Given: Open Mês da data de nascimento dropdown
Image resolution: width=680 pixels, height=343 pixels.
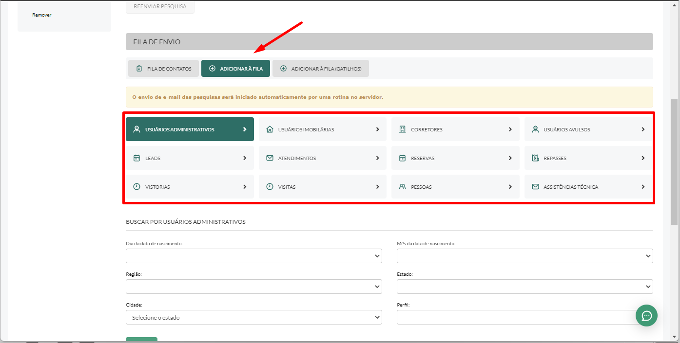Looking at the screenshot, I should coord(525,256).
